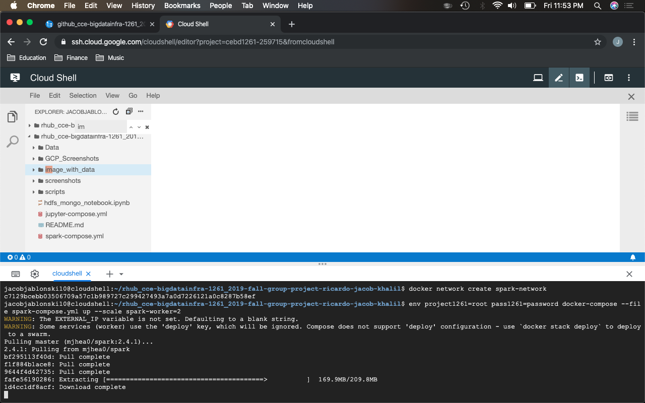Viewport: 645px width, 403px height.
Task: Show errors and warnings count in status bar
Action: click(x=19, y=257)
